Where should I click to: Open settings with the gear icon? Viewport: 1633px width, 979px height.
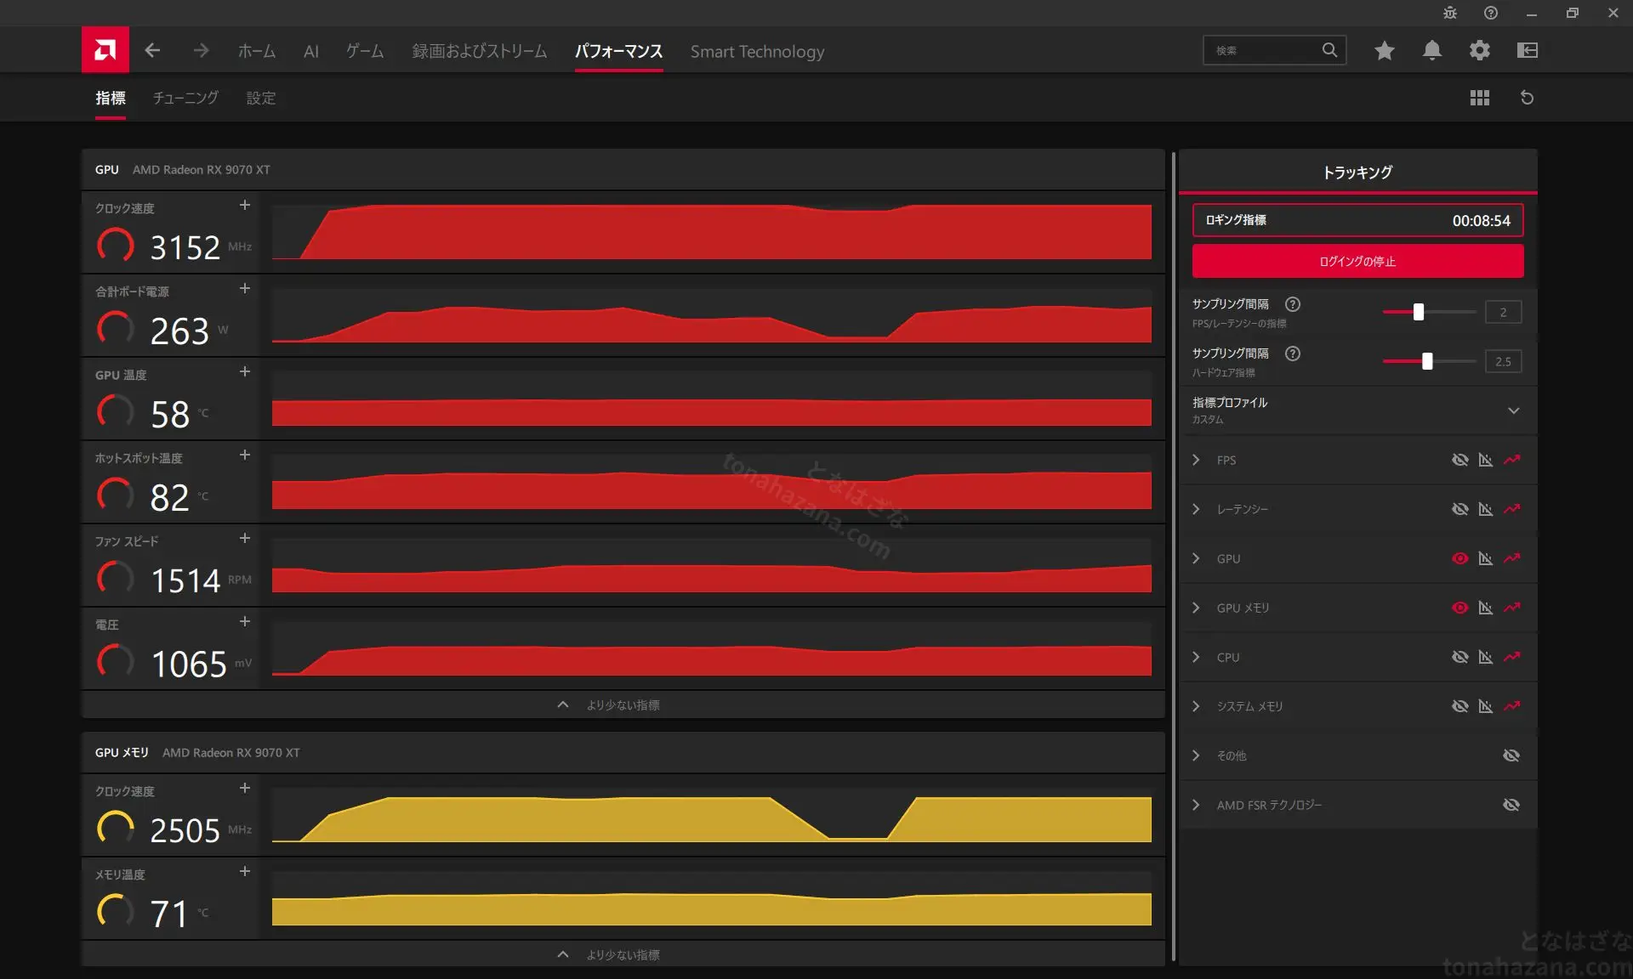coord(1480,50)
